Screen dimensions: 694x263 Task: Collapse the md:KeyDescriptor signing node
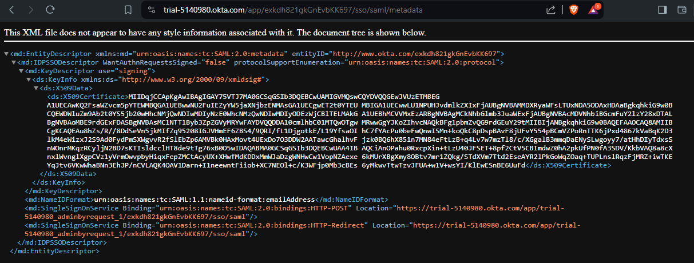pyautogui.click(x=22, y=71)
